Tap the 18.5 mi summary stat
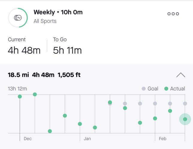The image size is (193, 149). [18, 75]
